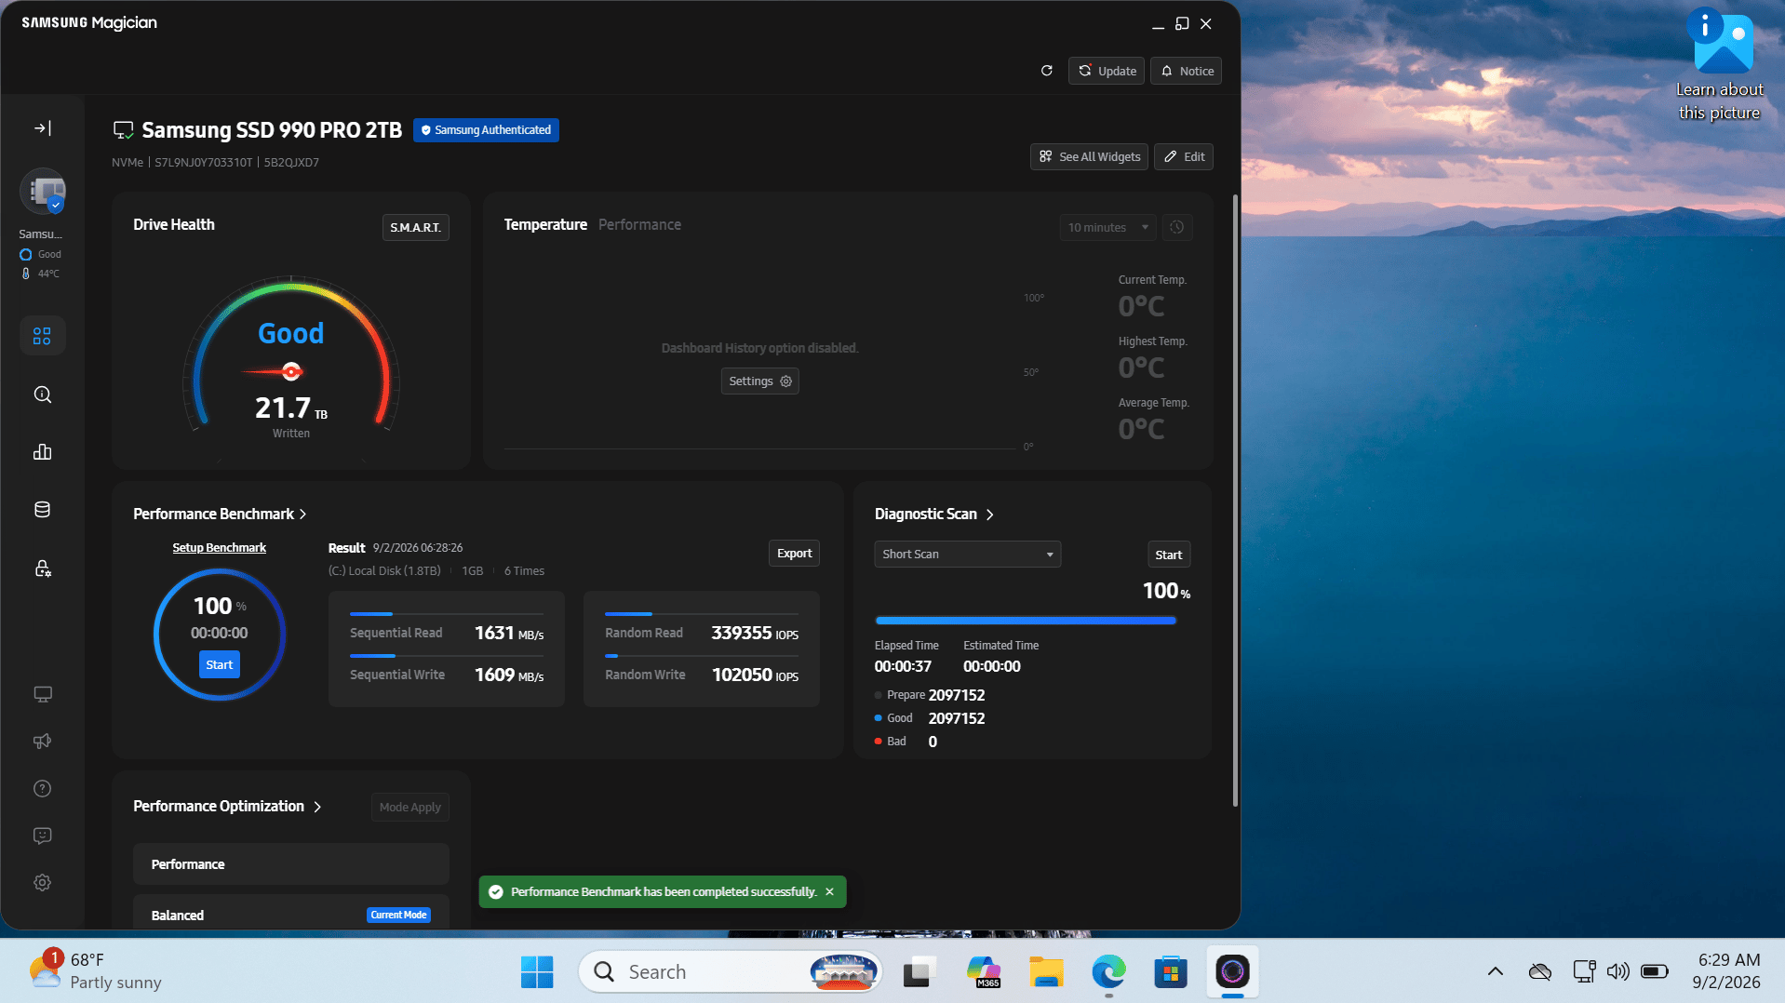Open the weather widget showing 68°F
Screen dimensions: 1785x1003
tap(95, 972)
